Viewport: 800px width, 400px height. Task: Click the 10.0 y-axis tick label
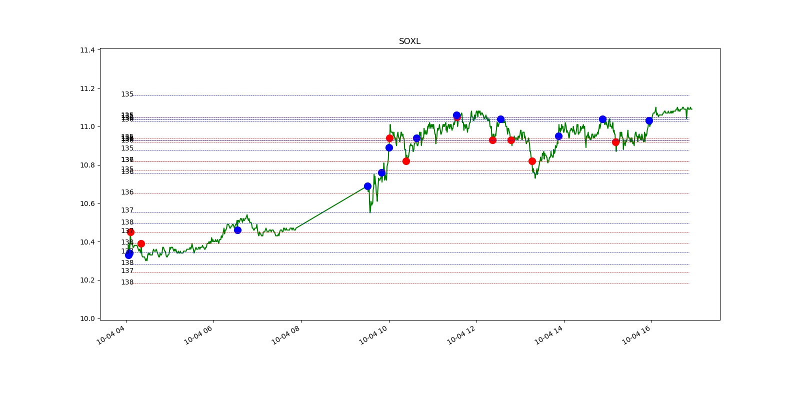(87, 318)
